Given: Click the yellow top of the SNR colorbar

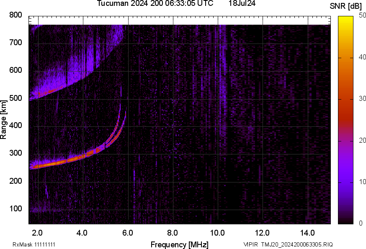Looking at the screenshot, I should click(x=345, y=18).
